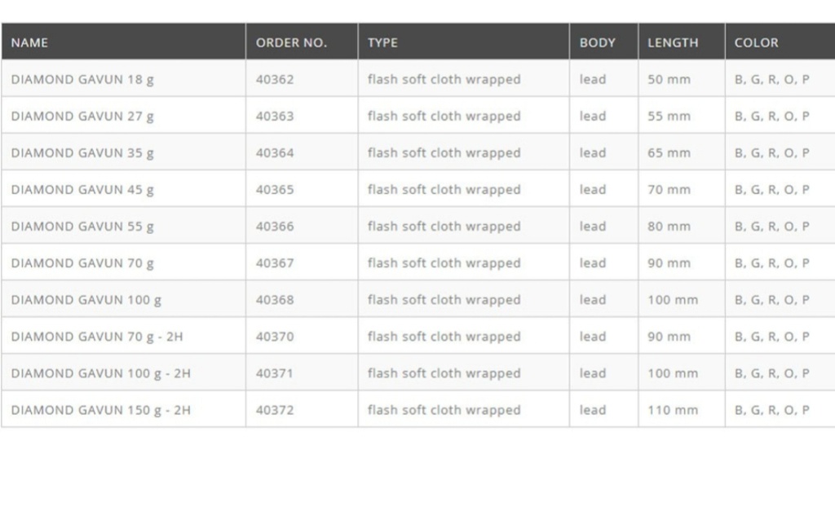
Task: Select the DIAMOND GAVUN 27 g row name
Action: [82, 116]
